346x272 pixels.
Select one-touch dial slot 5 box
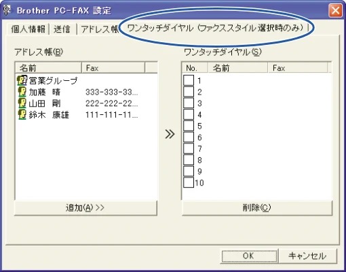tap(189, 126)
